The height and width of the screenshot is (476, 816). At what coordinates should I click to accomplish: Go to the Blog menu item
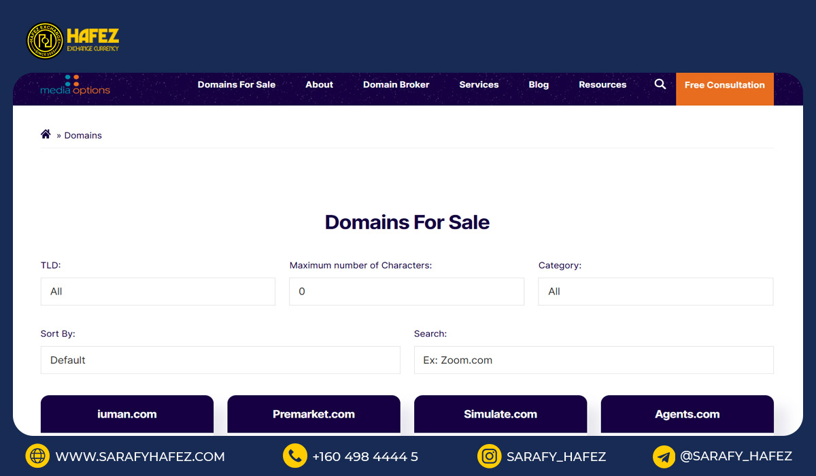tap(539, 85)
